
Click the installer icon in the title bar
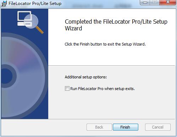click(x=4, y=4)
